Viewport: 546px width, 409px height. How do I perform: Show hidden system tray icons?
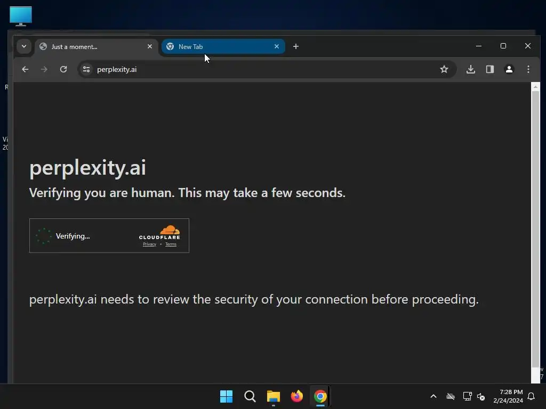tap(433, 396)
